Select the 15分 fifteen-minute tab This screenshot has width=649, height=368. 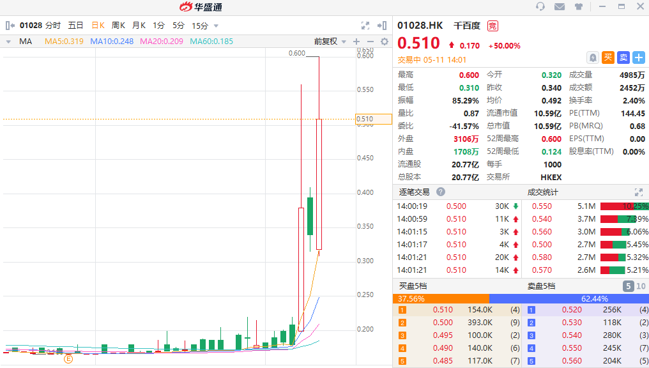click(200, 26)
